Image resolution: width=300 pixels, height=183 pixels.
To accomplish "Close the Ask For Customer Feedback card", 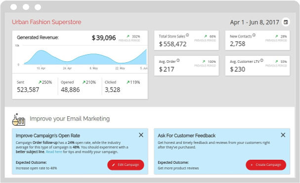I will coord(283,135).
